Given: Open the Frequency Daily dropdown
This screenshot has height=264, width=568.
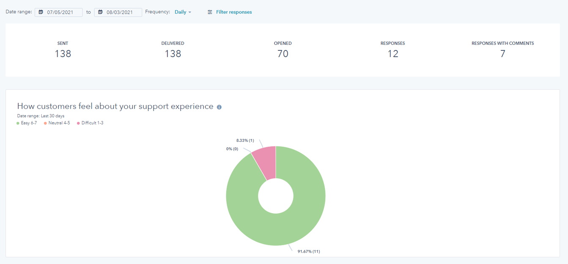Looking at the screenshot, I should pyautogui.click(x=183, y=12).
